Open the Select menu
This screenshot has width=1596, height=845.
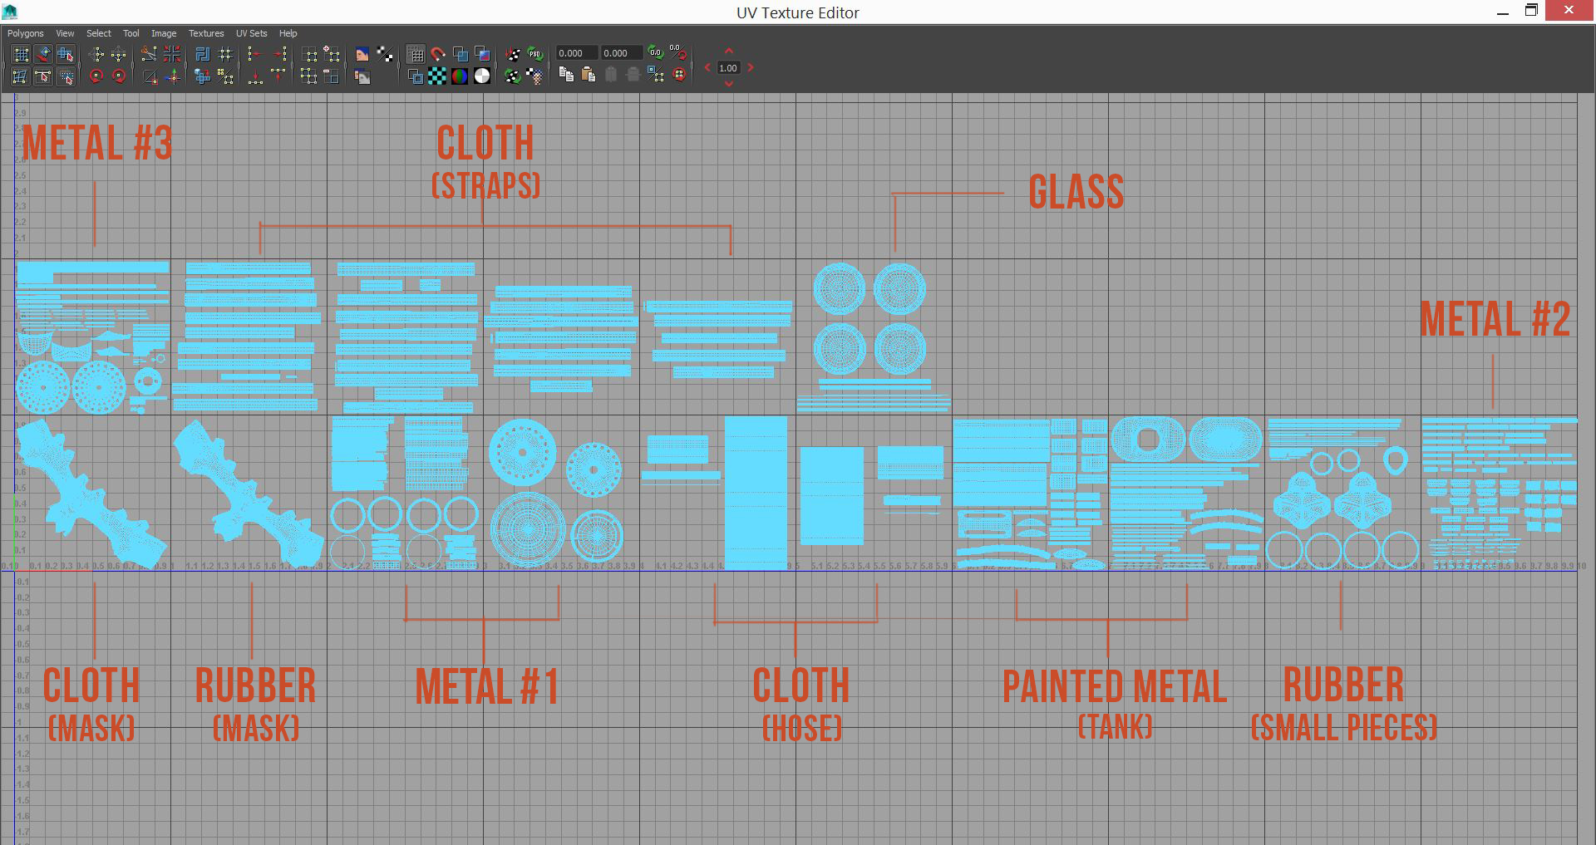[x=99, y=33]
